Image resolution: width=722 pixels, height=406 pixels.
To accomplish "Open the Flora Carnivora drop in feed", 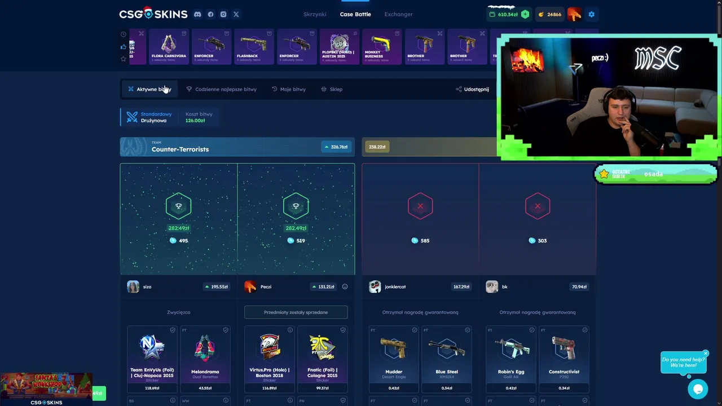I will tap(169, 46).
